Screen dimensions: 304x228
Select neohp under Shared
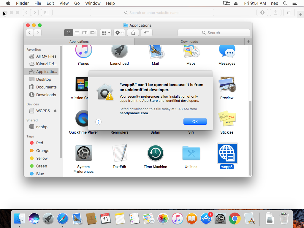point(41,127)
